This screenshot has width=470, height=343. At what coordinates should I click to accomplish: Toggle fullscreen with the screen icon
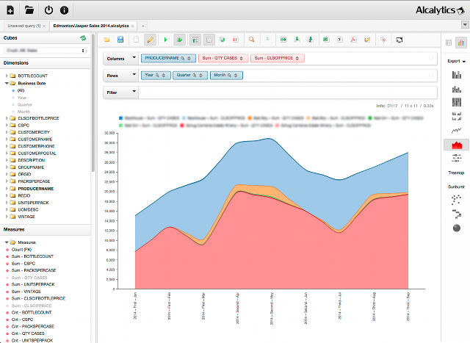tap(399, 40)
